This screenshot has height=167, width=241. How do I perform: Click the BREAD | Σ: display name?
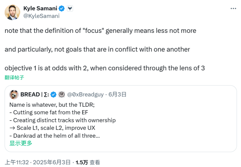tap(34, 94)
